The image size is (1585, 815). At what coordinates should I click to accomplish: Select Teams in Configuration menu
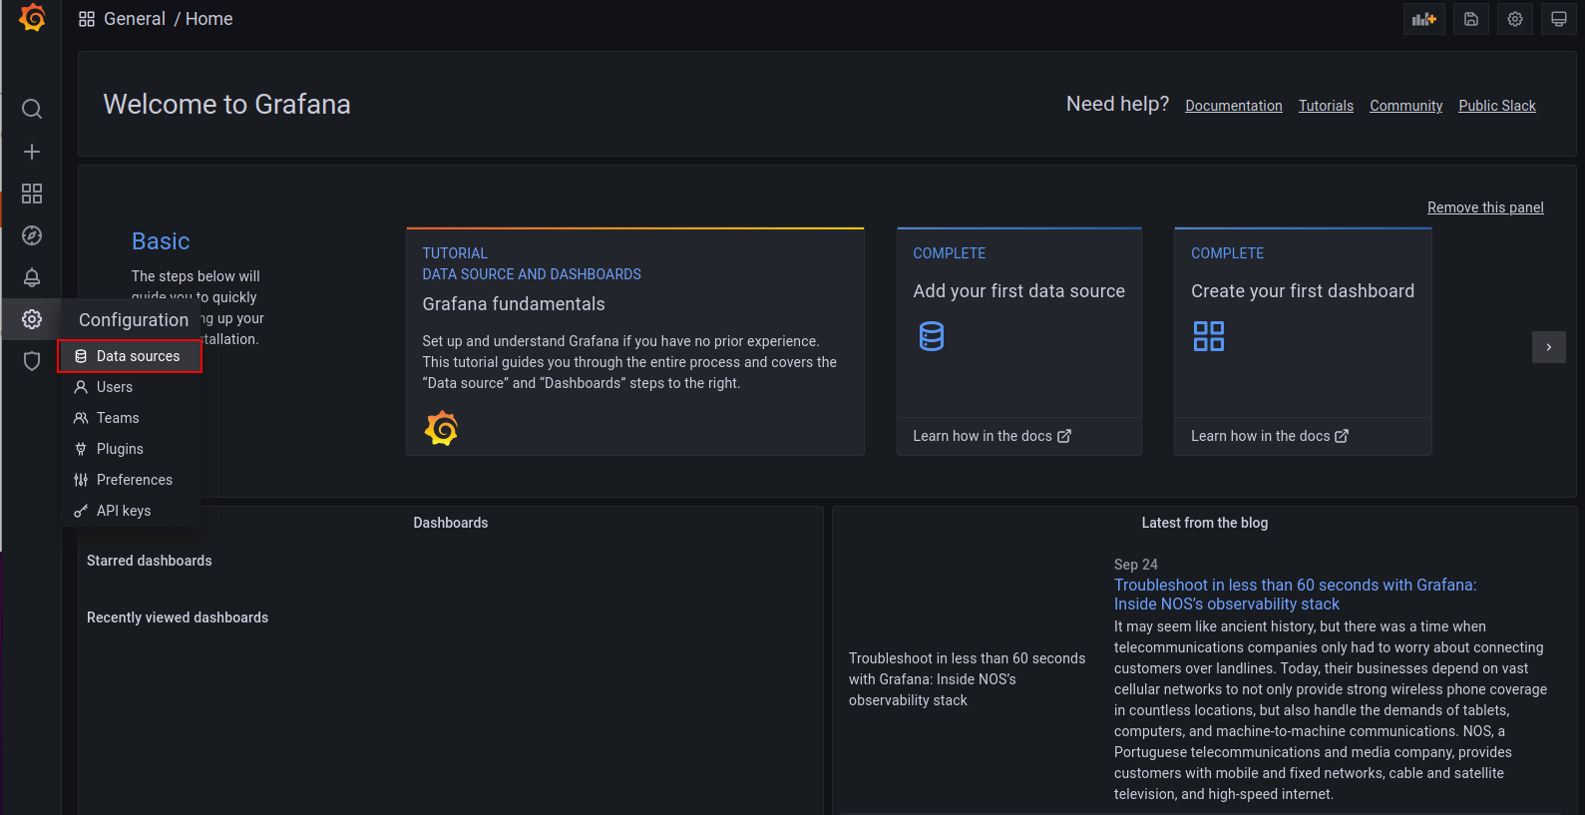click(130, 418)
